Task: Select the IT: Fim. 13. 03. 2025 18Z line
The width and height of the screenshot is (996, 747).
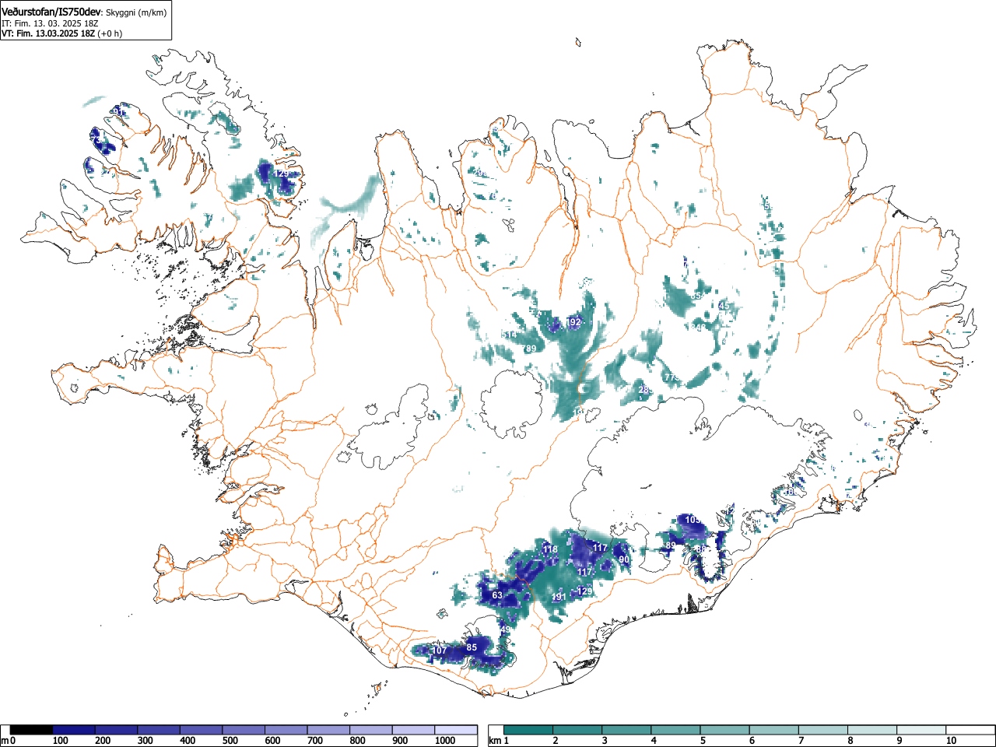Action: point(50,23)
